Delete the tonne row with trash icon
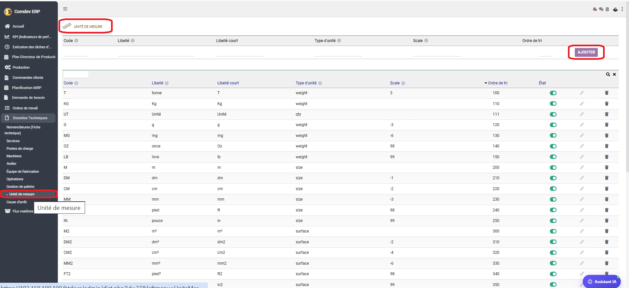The width and height of the screenshot is (629, 288). point(607,93)
